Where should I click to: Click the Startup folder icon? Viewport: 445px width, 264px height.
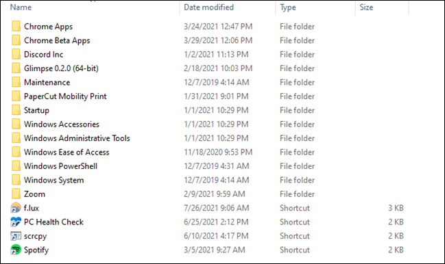pyautogui.click(x=16, y=110)
